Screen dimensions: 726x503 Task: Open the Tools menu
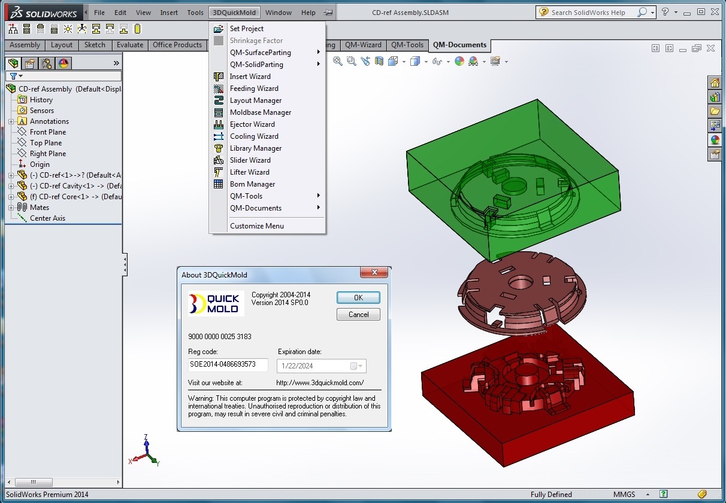195,13
